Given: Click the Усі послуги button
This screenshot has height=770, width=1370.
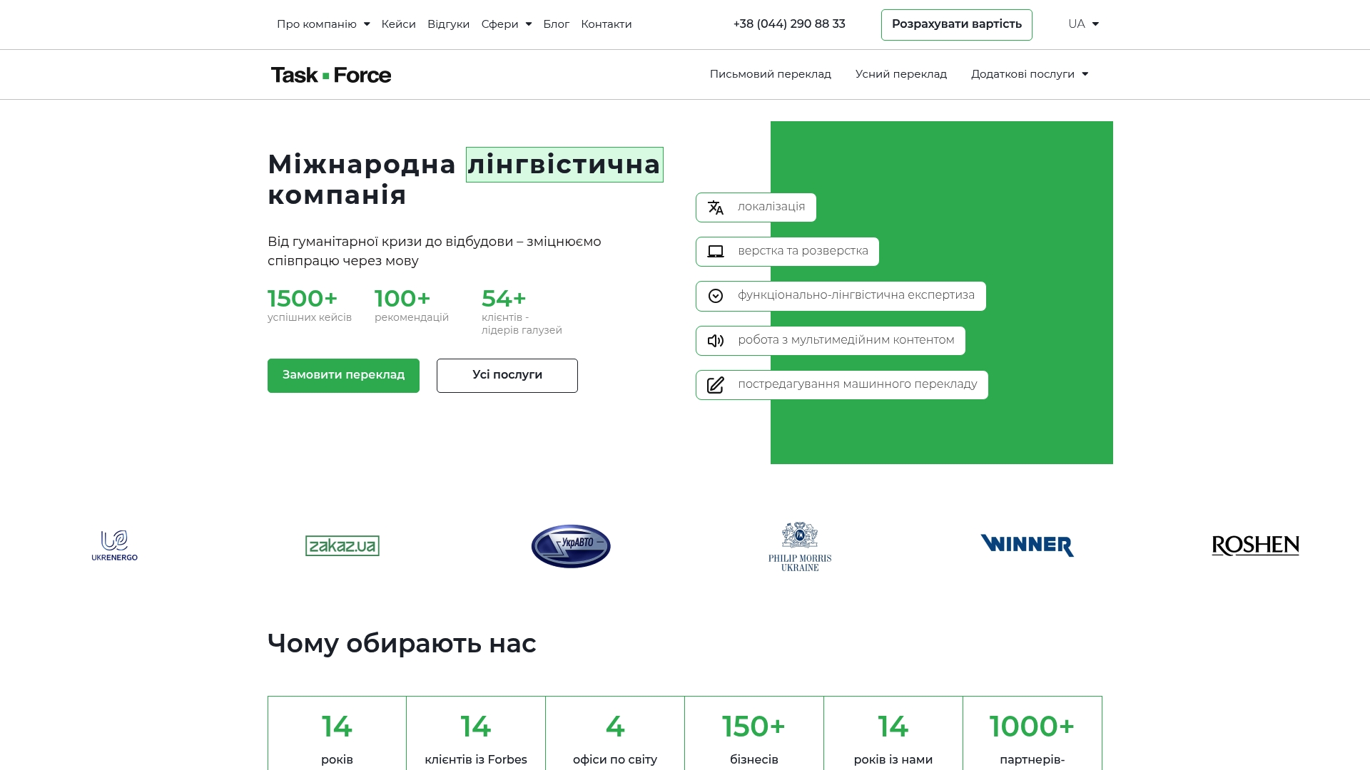Looking at the screenshot, I should [507, 376].
